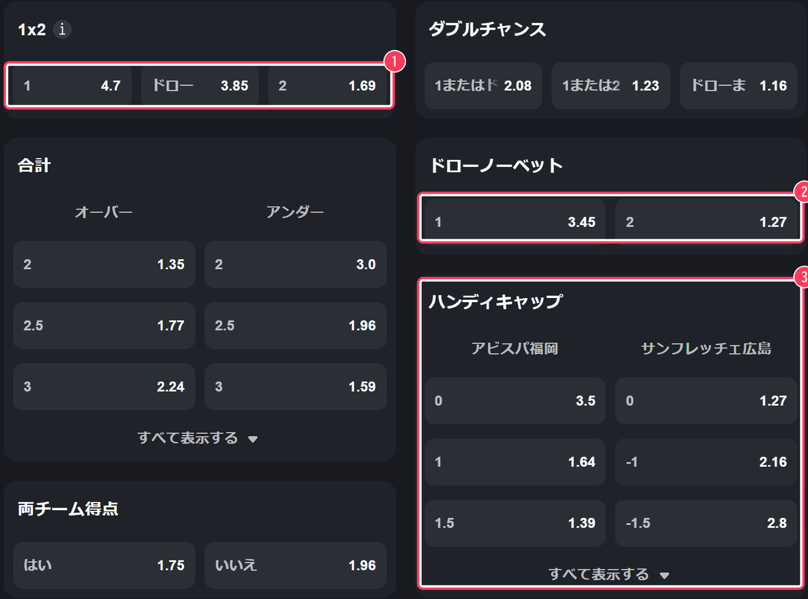The image size is (808, 599).
Task: Select Over 2.5 at odds 1.77
Action: (x=104, y=326)
